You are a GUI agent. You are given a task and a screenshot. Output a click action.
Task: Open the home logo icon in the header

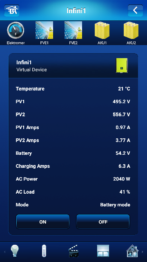click(12, 10)
